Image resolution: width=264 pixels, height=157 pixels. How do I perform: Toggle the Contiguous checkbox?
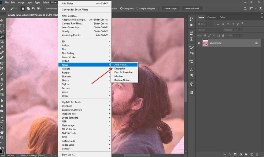tap(121, 8)
